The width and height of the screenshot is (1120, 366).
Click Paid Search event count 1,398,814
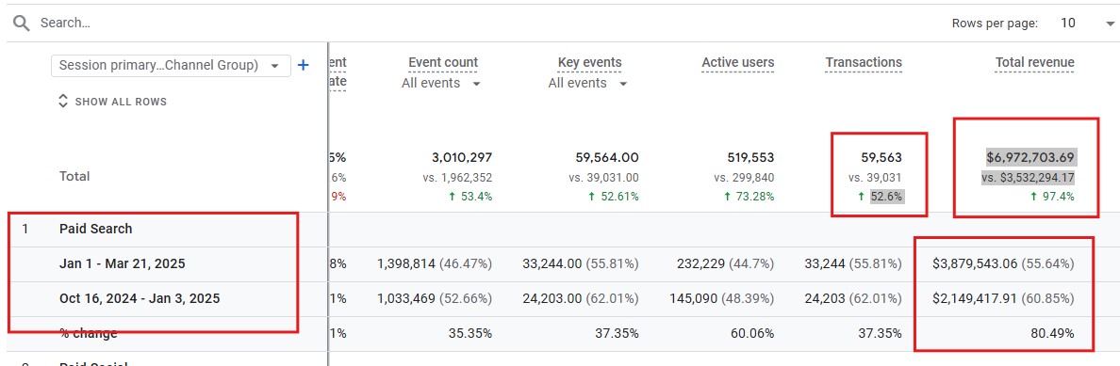(407, 264)
